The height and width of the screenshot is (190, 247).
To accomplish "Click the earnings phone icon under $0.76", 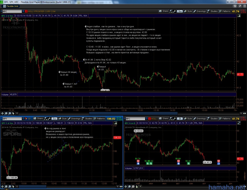I will click(x=138, y=161).
